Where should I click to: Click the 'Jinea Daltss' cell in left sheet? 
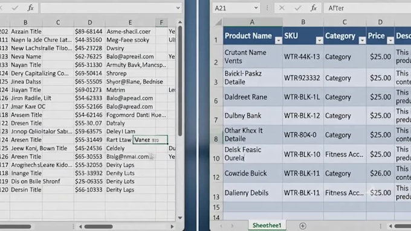25,81
